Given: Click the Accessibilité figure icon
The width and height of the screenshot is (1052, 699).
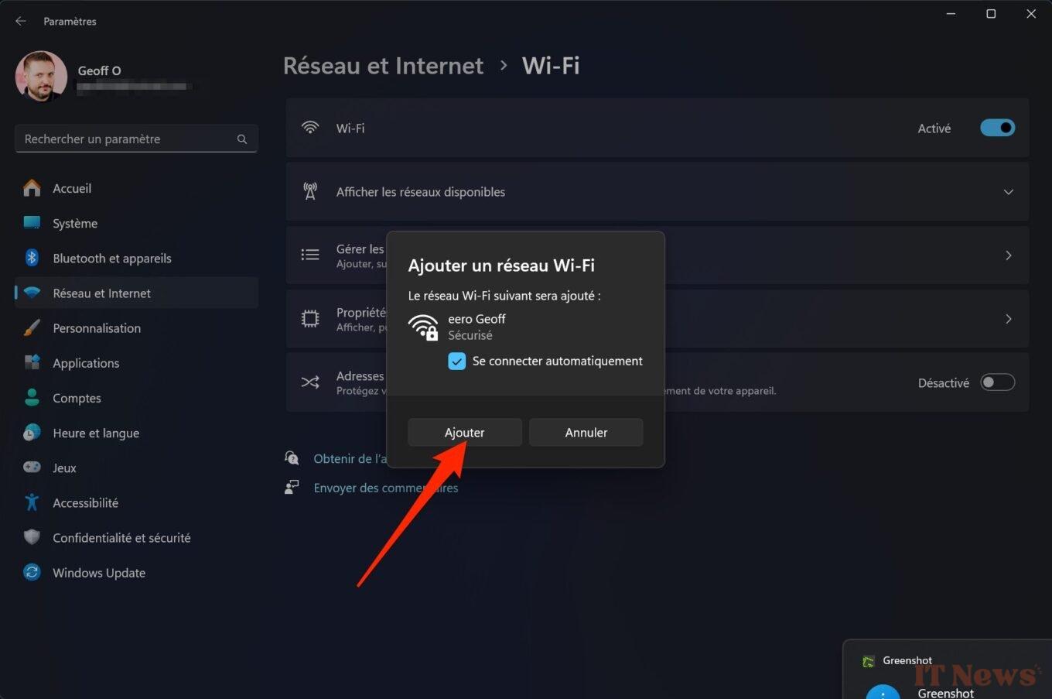Looking at the screenshot, I should tap(32, 502).
